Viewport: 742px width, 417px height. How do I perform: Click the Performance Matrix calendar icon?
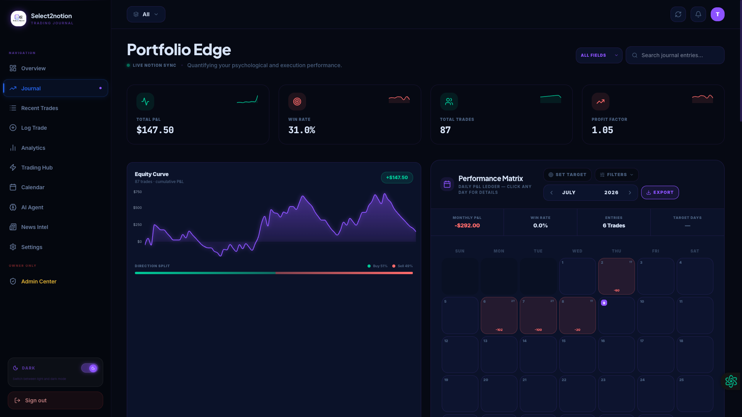(x=447, y=184)
